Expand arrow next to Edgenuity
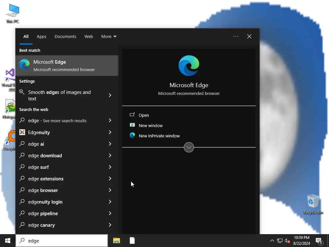The image size is (329, 247). [110, 132]
